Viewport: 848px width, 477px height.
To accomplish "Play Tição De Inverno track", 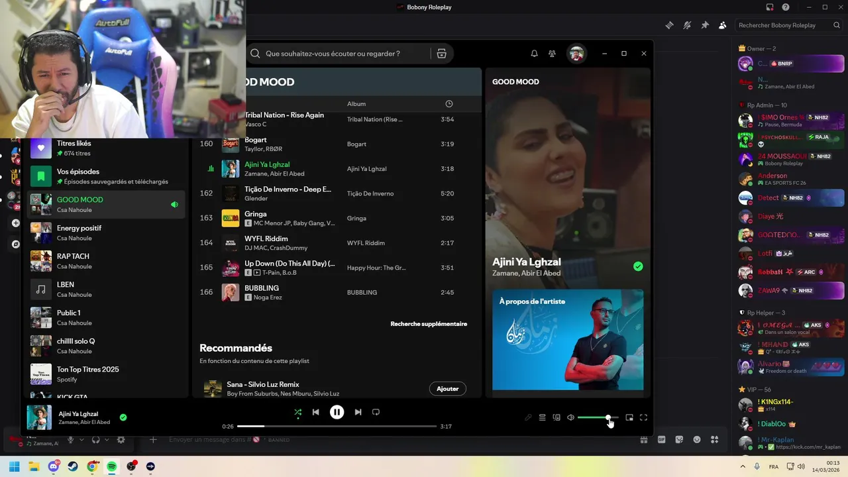I will 338,193.
